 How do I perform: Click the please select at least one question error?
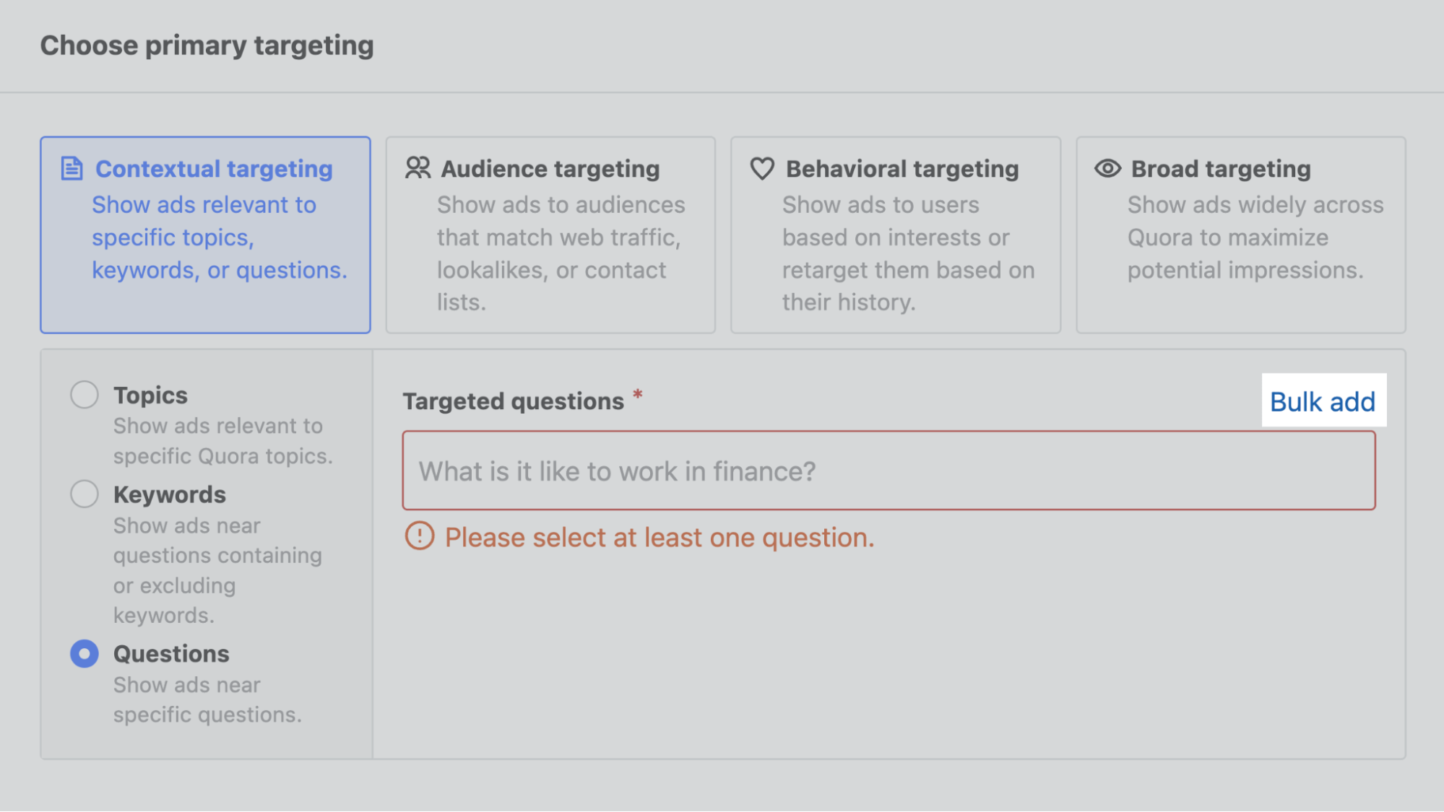point(660,537)
